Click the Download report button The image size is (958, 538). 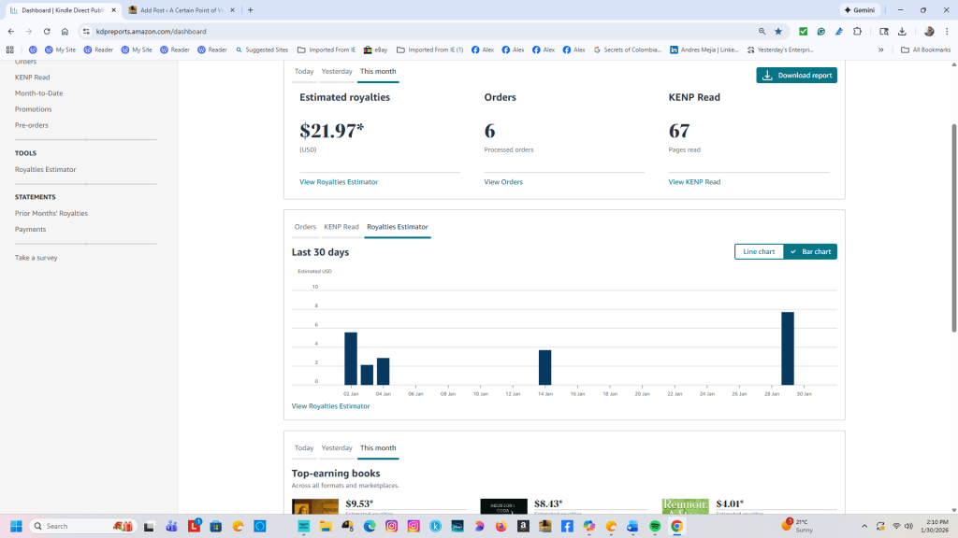point(796,76)
